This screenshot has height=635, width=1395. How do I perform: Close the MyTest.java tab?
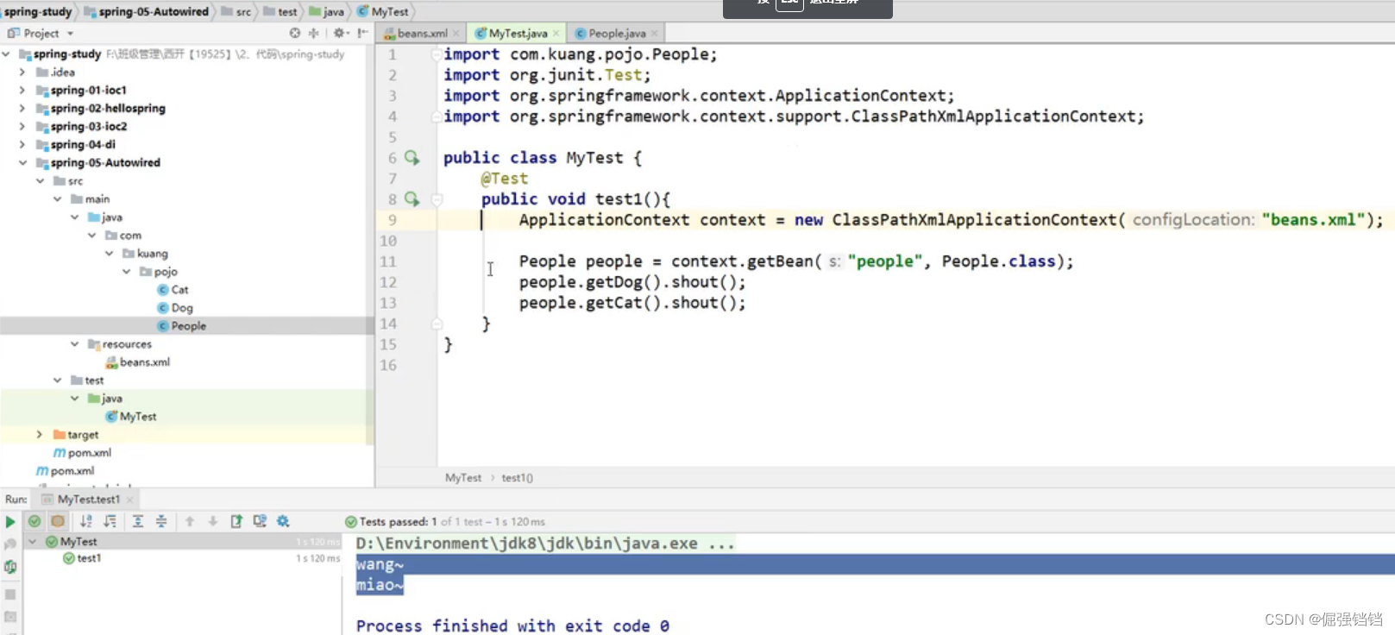[556, 34]
